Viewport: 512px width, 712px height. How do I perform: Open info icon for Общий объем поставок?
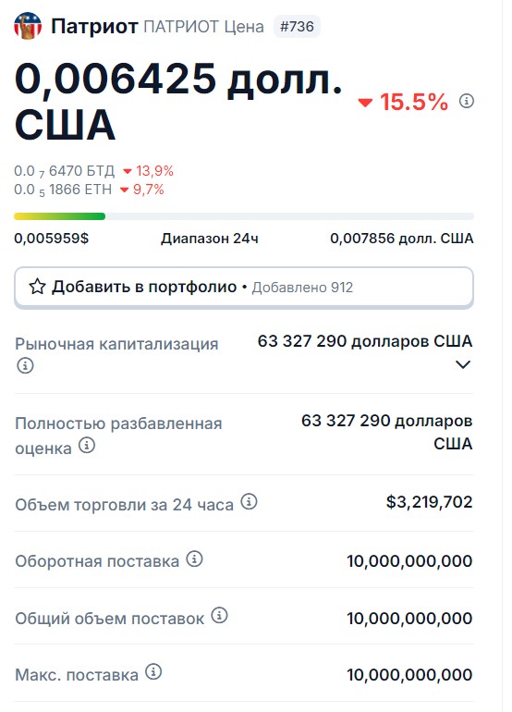point(219,616)
